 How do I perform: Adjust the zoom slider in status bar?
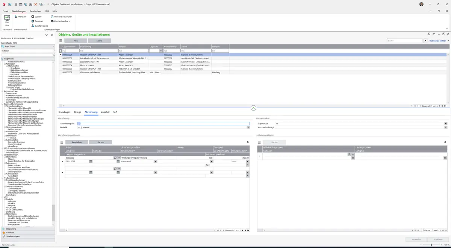click(431, 245)
